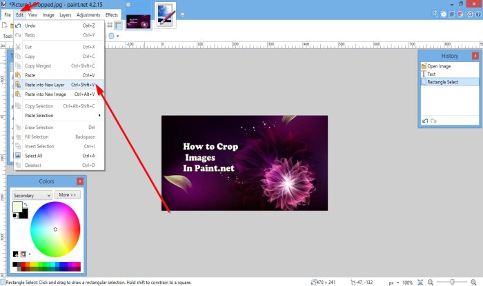Close the Colors panel

pos(80,181)
